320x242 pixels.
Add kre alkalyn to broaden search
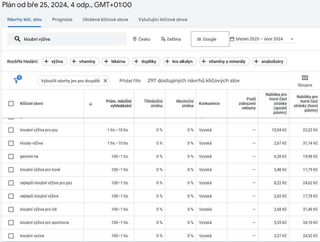(x=180, y=61)
